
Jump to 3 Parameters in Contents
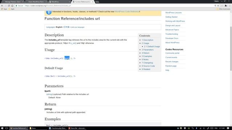point(148,50)
